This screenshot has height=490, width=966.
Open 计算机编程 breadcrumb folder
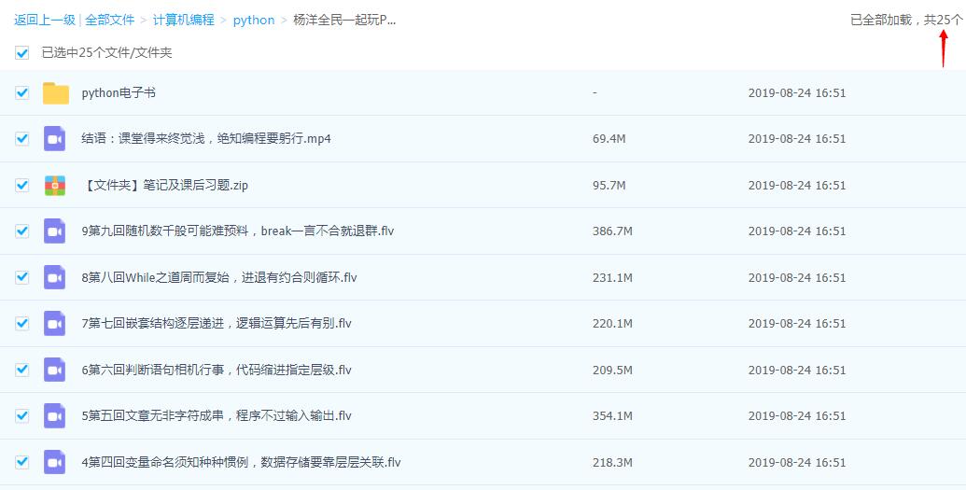tap(184, 20)
